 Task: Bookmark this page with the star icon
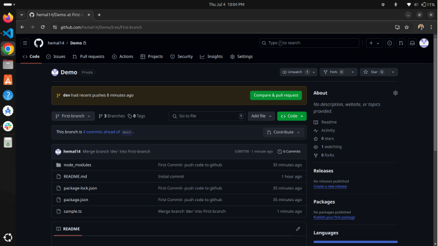pyautogui.click(x=407, y=27)
